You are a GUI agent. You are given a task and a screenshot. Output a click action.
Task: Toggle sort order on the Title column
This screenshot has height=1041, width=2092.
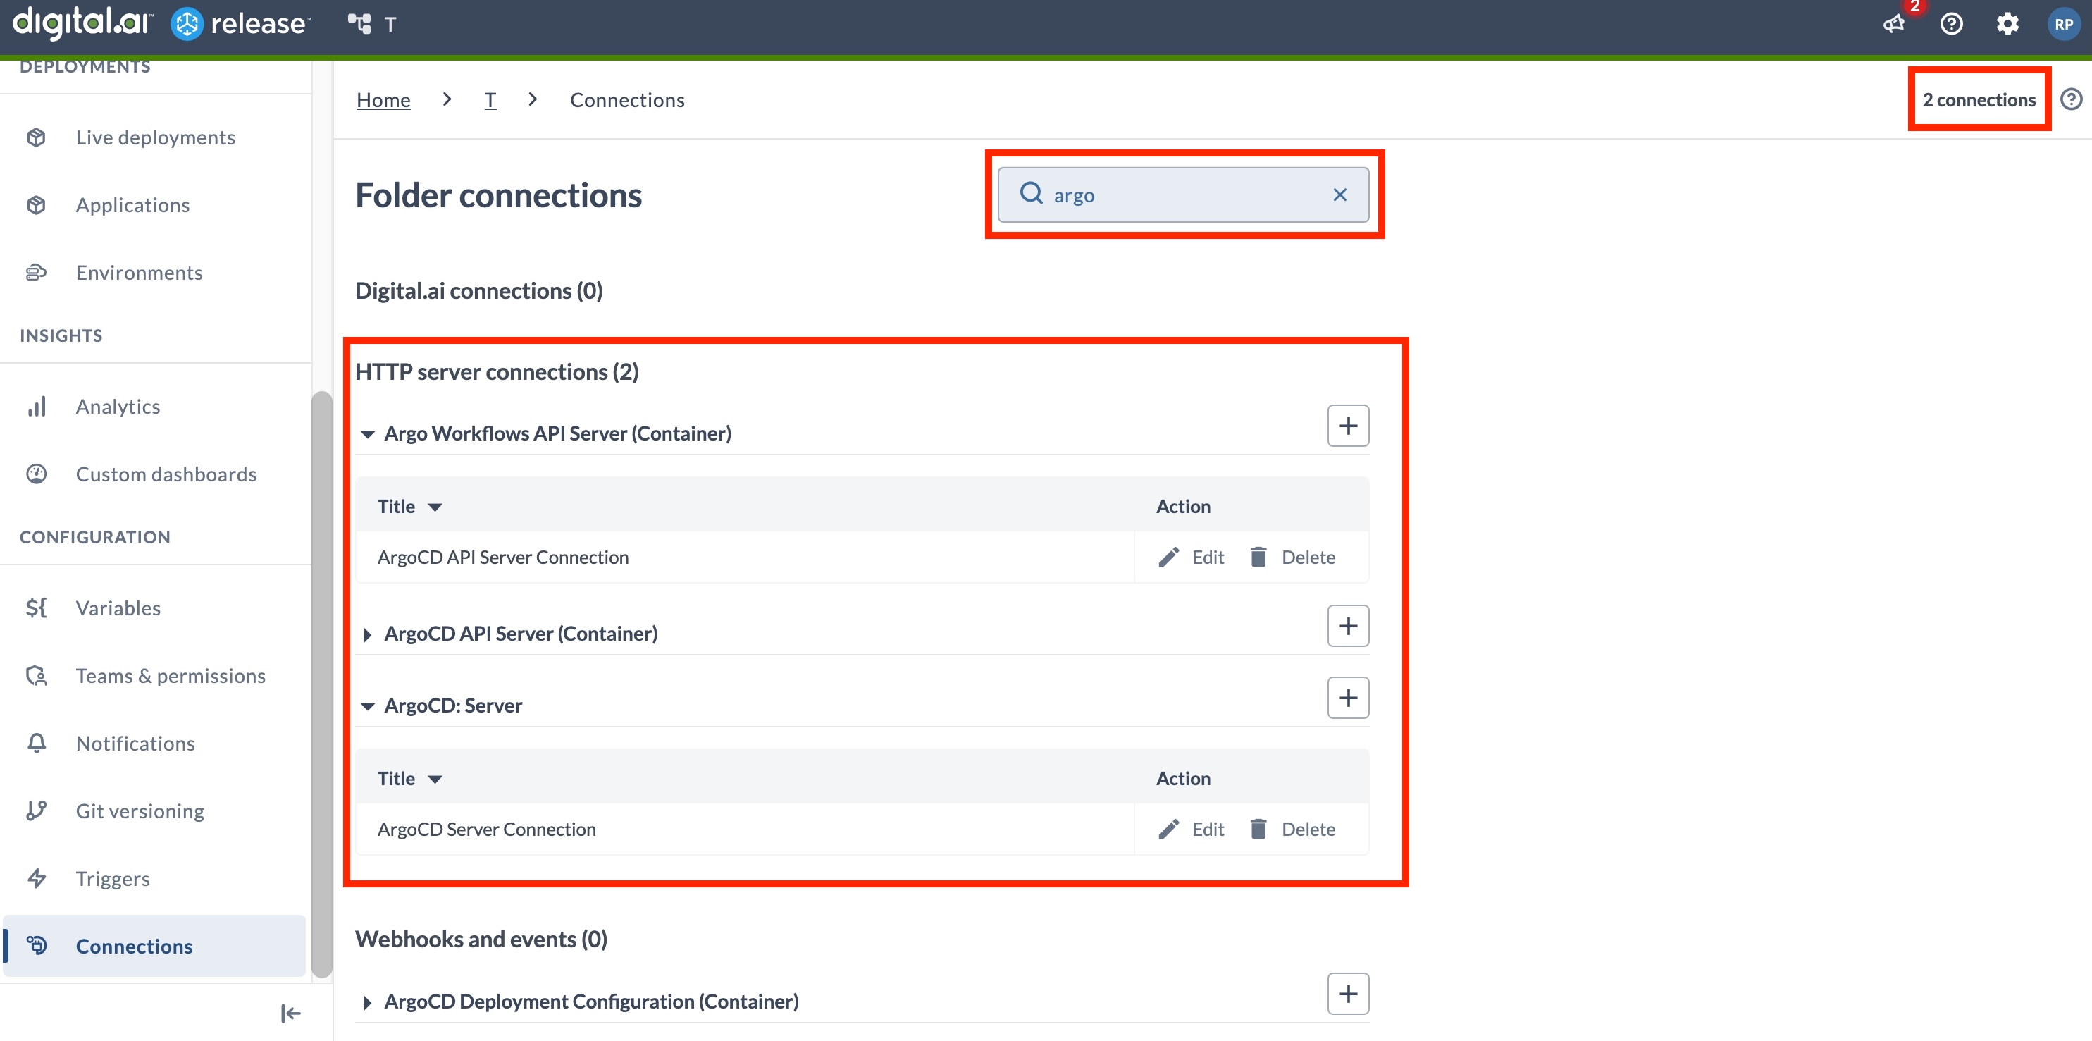[436, 505]
